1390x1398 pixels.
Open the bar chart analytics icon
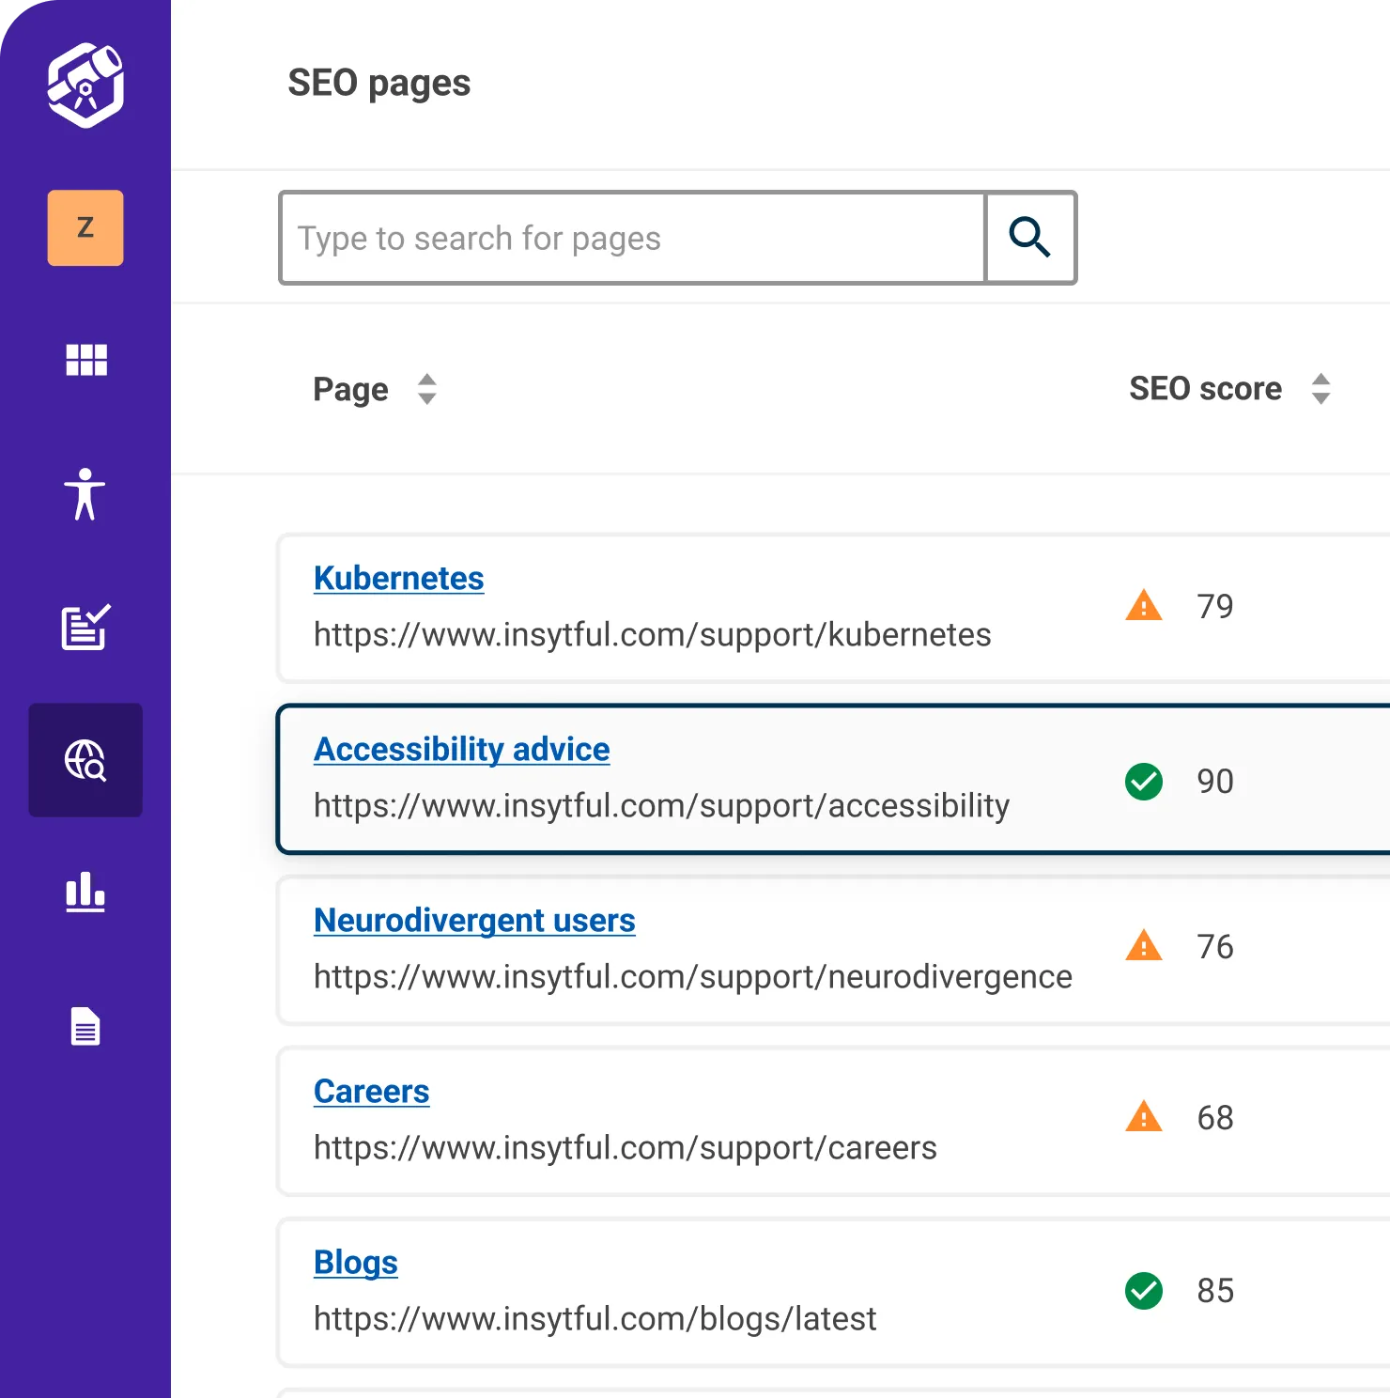[x=85, y=893]
